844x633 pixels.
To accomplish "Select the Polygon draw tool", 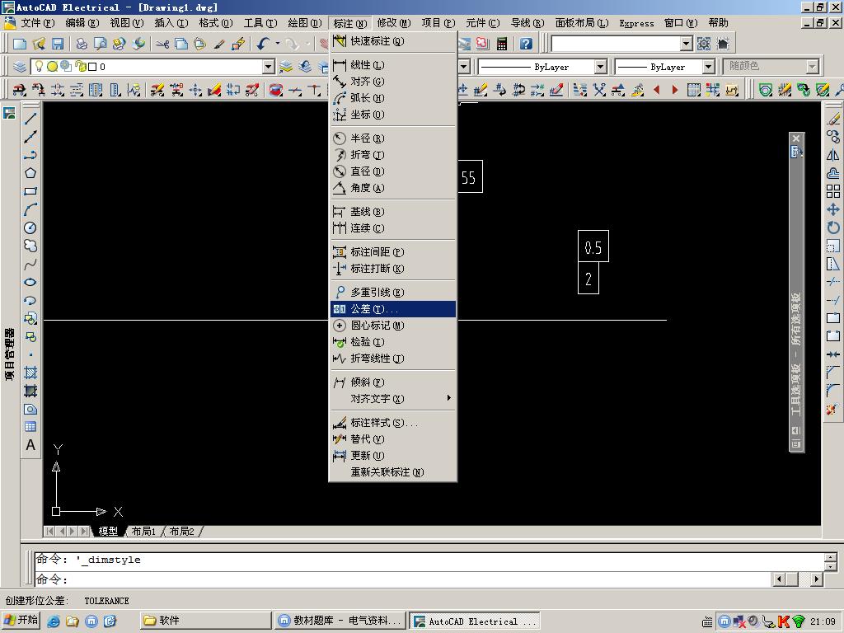I will pyautogui.click(x=30, y=173).
